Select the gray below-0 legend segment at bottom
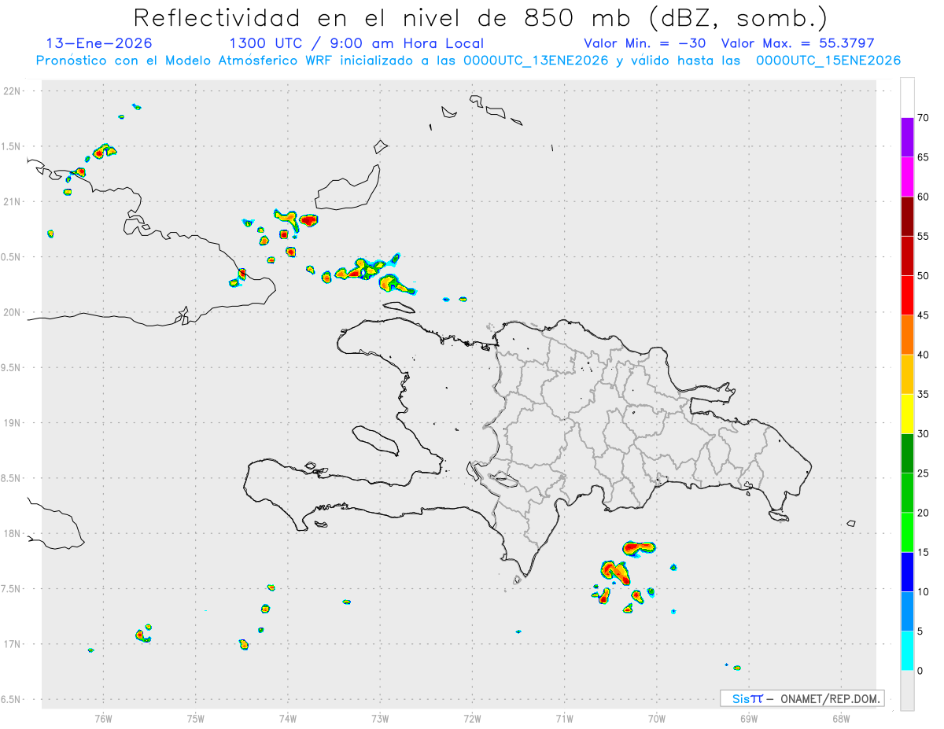 pos(907,690)
